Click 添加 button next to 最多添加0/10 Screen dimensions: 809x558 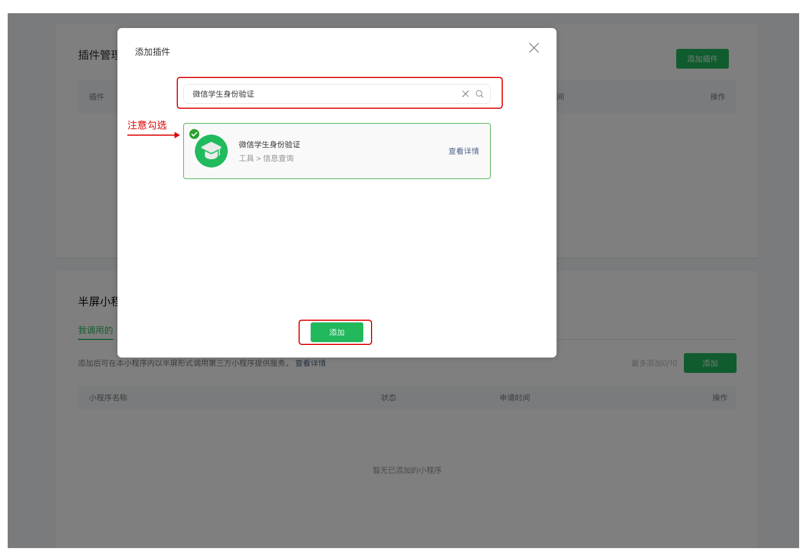pyautogui.click(x=710, y=363)
